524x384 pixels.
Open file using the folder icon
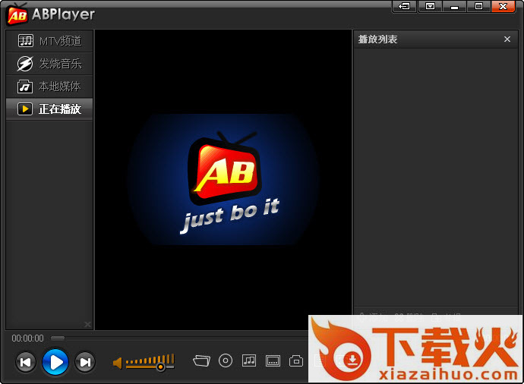(201, 361)
